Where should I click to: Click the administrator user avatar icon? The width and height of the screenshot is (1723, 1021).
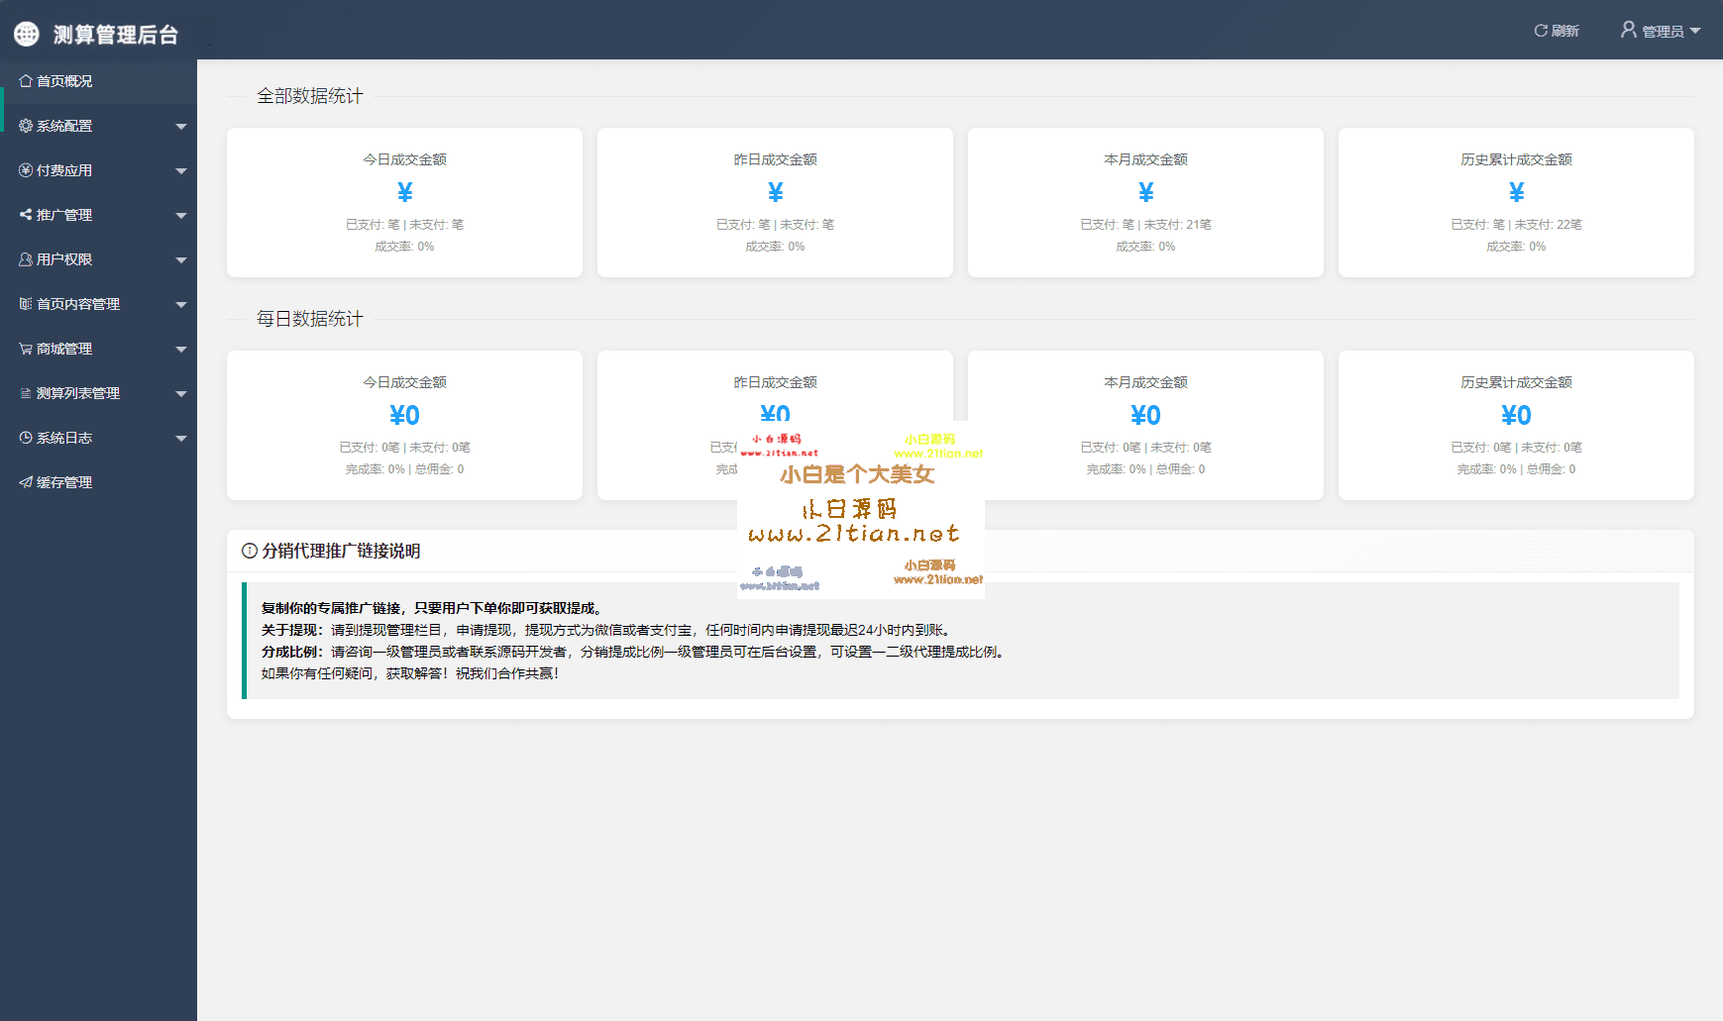tap(1628, 30)
